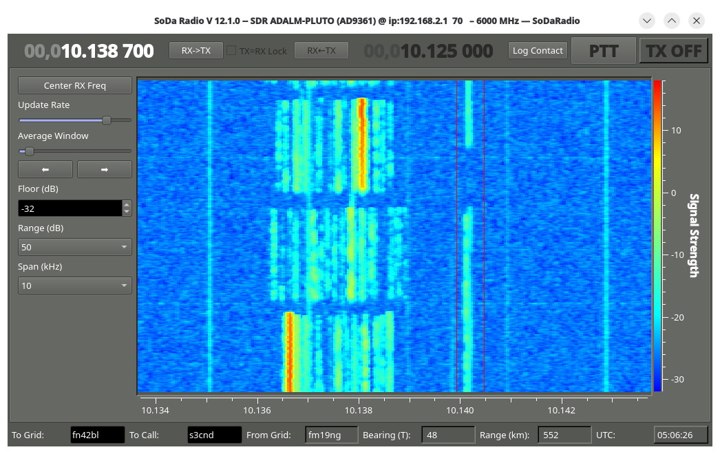Click the window title bar down-chevron minimize icon
Viewport: 720px width, 454px height.
[x=647, y=21]
